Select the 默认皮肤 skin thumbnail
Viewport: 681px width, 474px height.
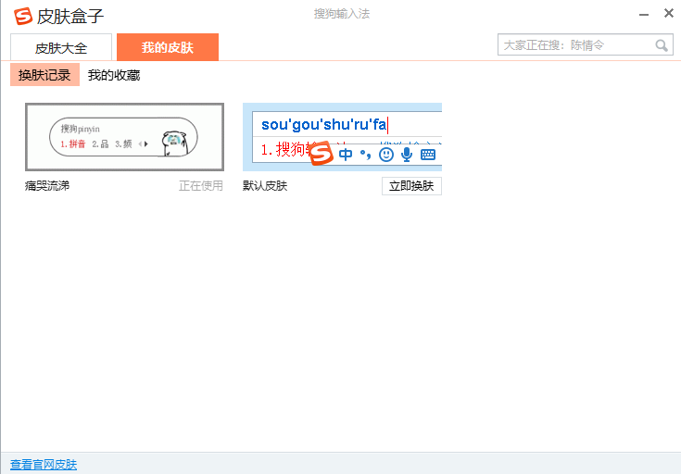(342, 137)
